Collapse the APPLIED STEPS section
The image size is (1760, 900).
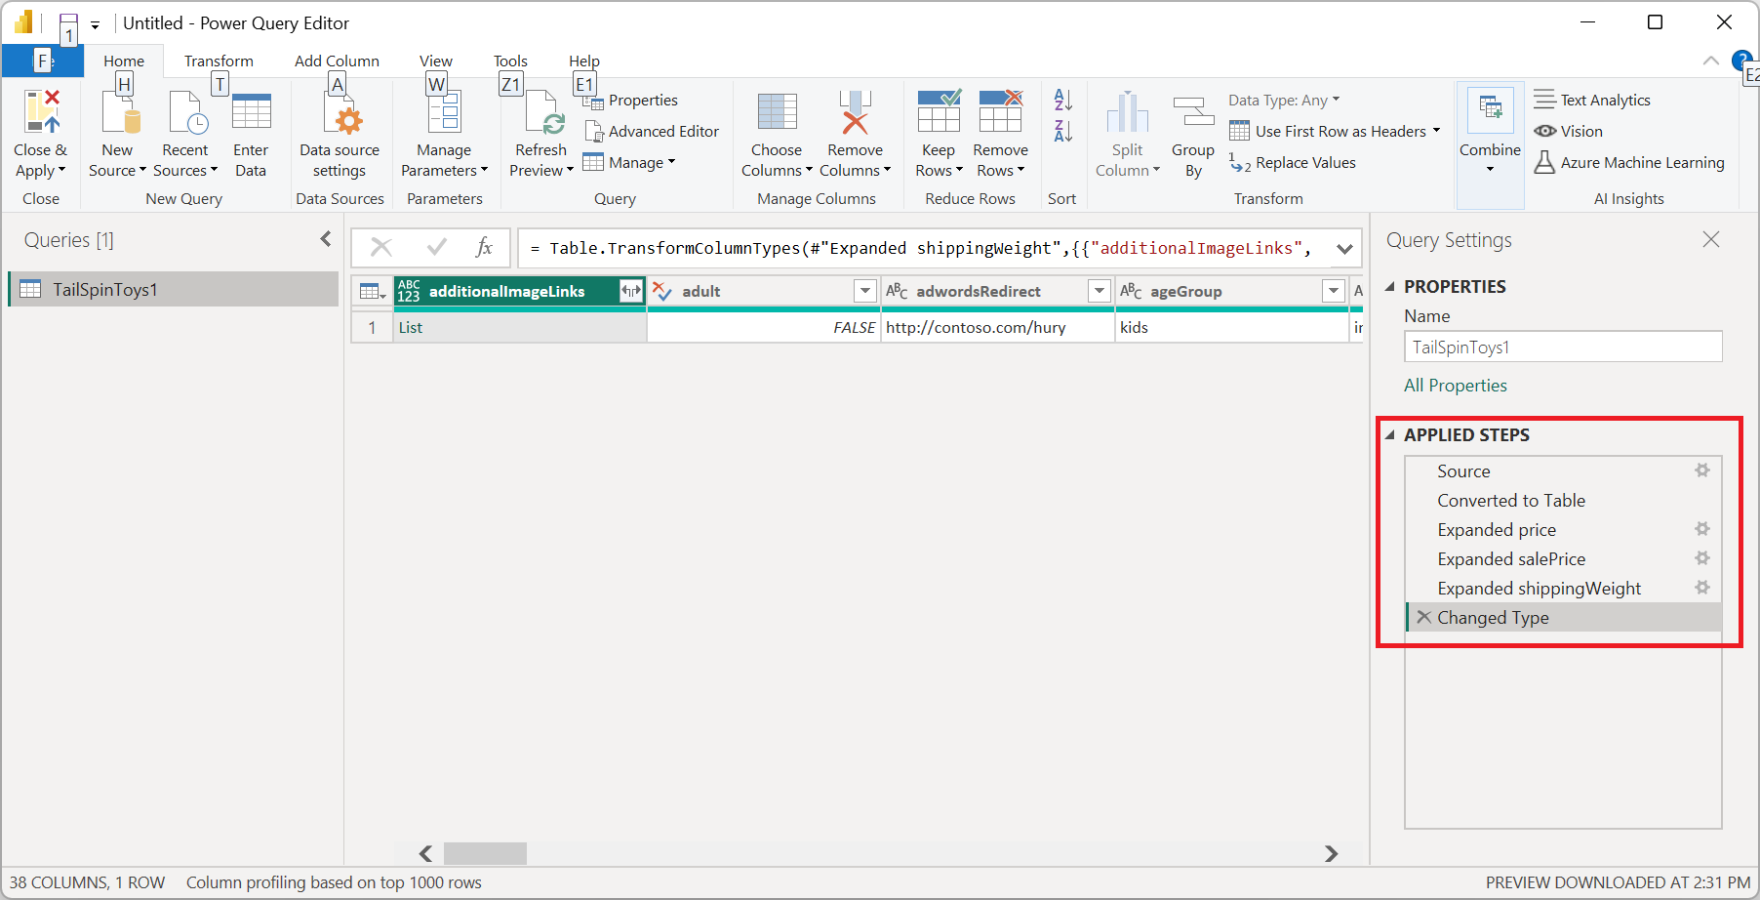tap(1390, 435)
